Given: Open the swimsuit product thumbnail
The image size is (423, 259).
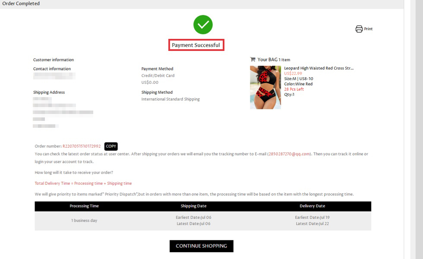Looking at the screenshot, I should pyautogui.click(x=265, y=87).
